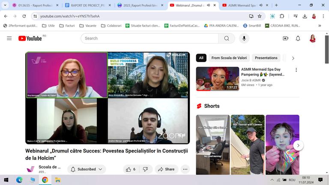
Task: Open a new browser tab
Action: (276, 5)
